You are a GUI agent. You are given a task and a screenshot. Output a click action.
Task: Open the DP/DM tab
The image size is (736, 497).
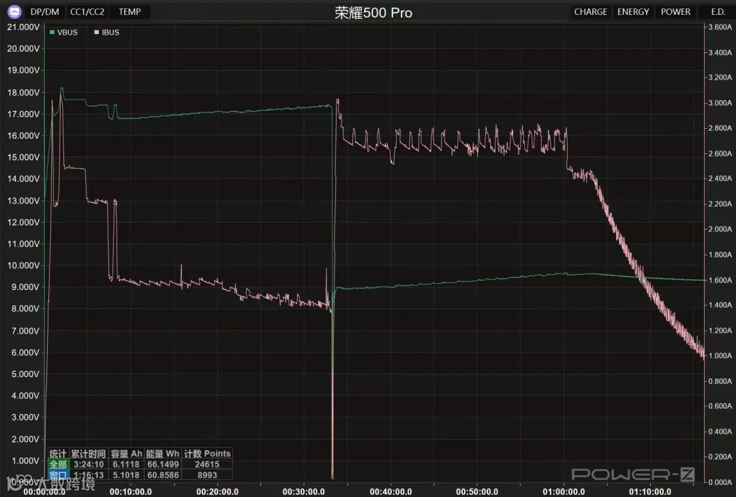click(45, 12)
